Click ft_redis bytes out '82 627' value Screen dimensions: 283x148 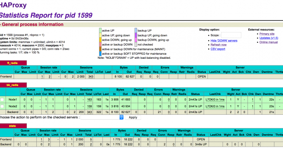pos(130,76)
